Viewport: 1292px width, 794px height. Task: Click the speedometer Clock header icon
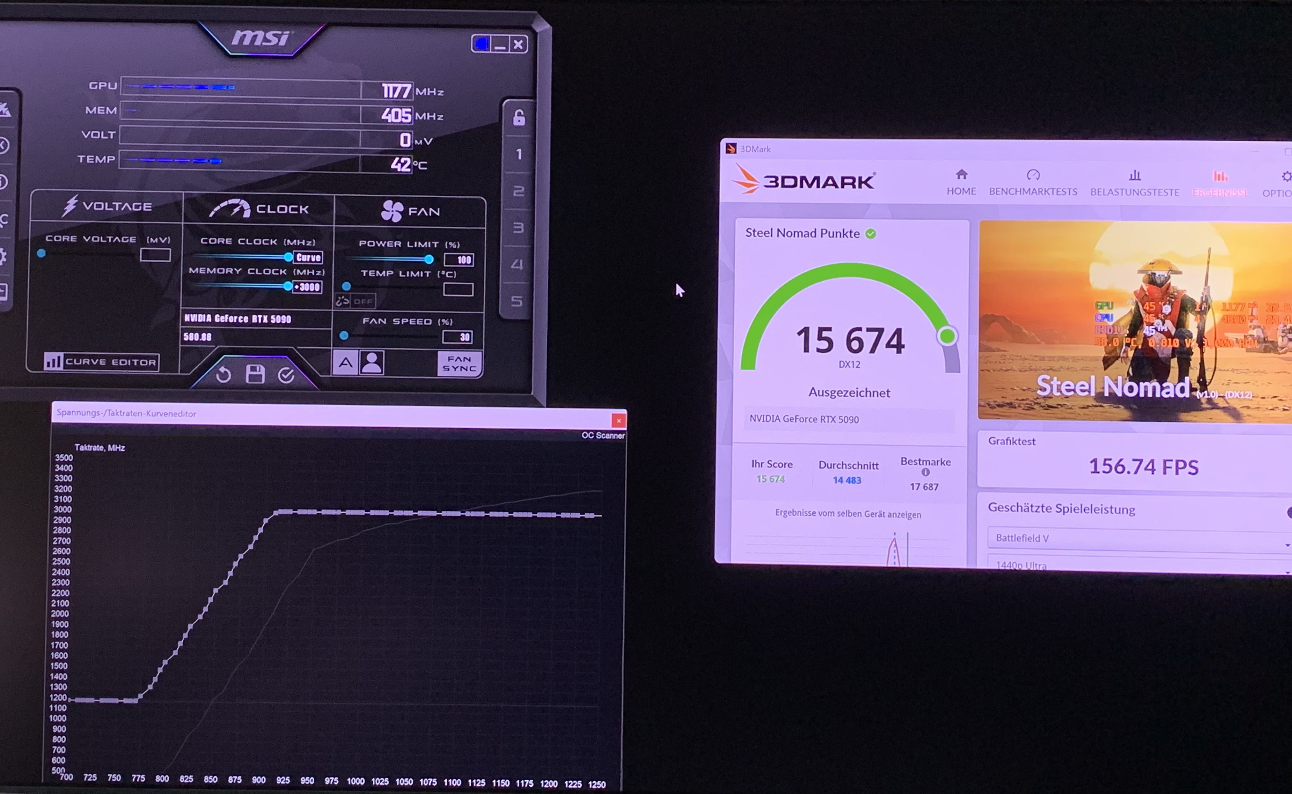(230, 208)
